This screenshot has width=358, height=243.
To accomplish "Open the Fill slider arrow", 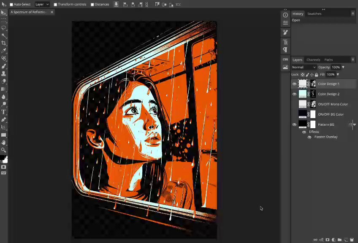I will click(338, 75).
